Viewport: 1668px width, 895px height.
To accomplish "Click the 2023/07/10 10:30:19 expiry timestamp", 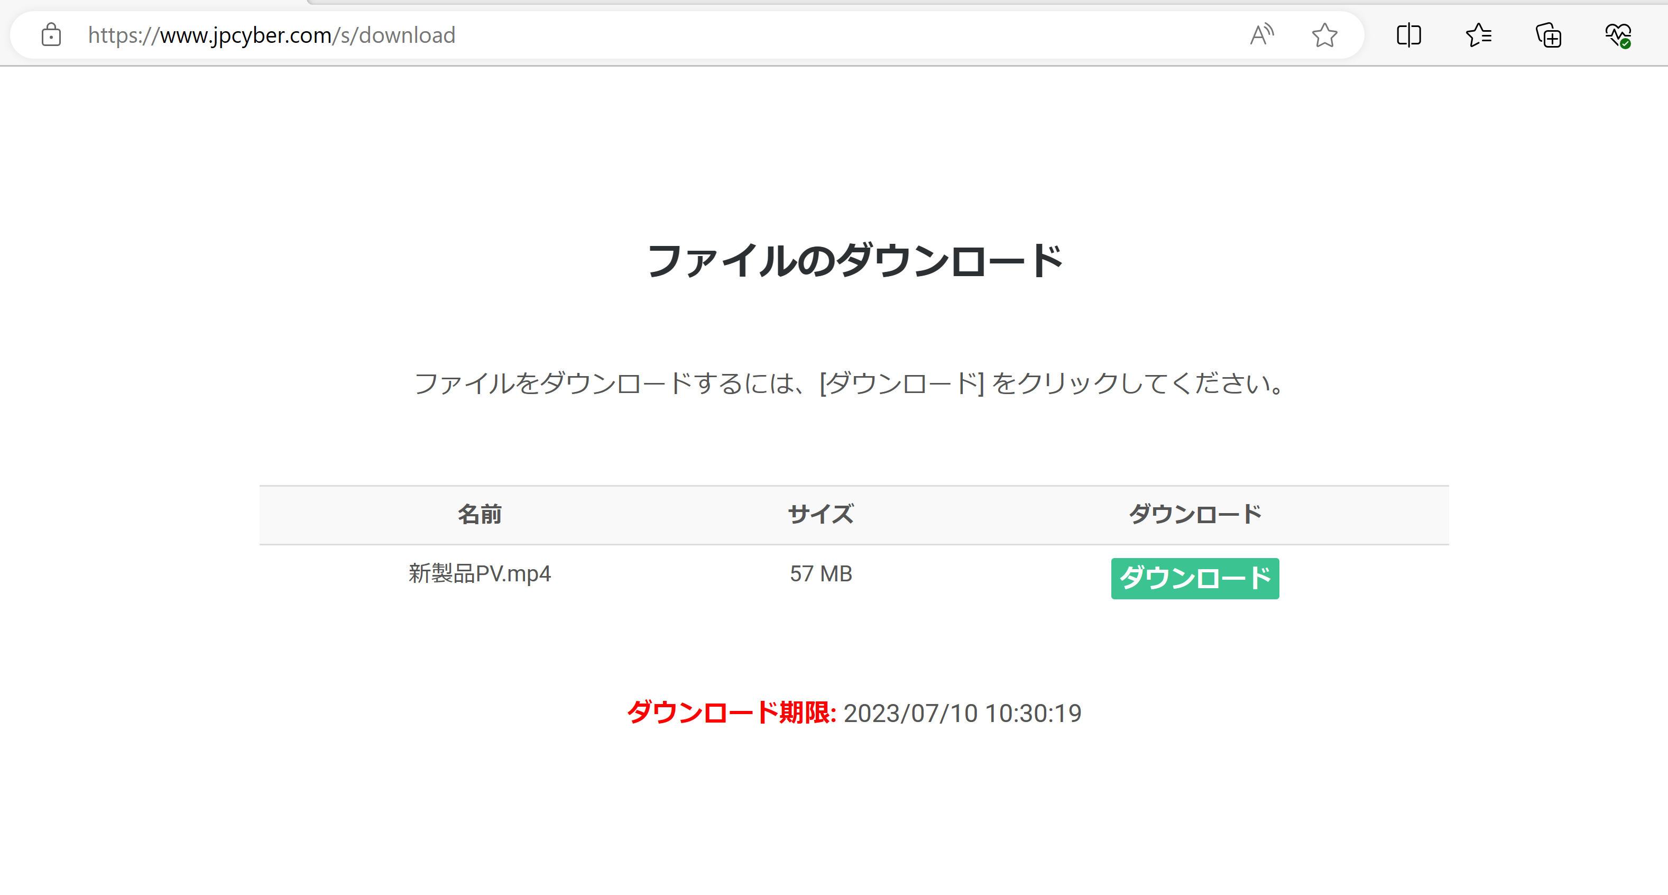I will point(962,713).
